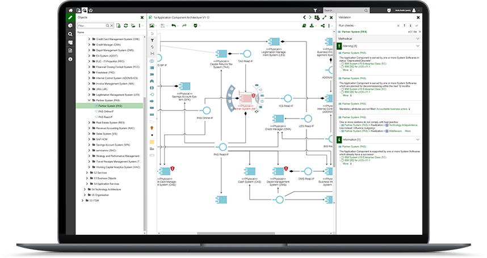This screenshot has height=258, width=487.
Task: Click the download icon in diagram toolbar
Action: tap(312, 26)
